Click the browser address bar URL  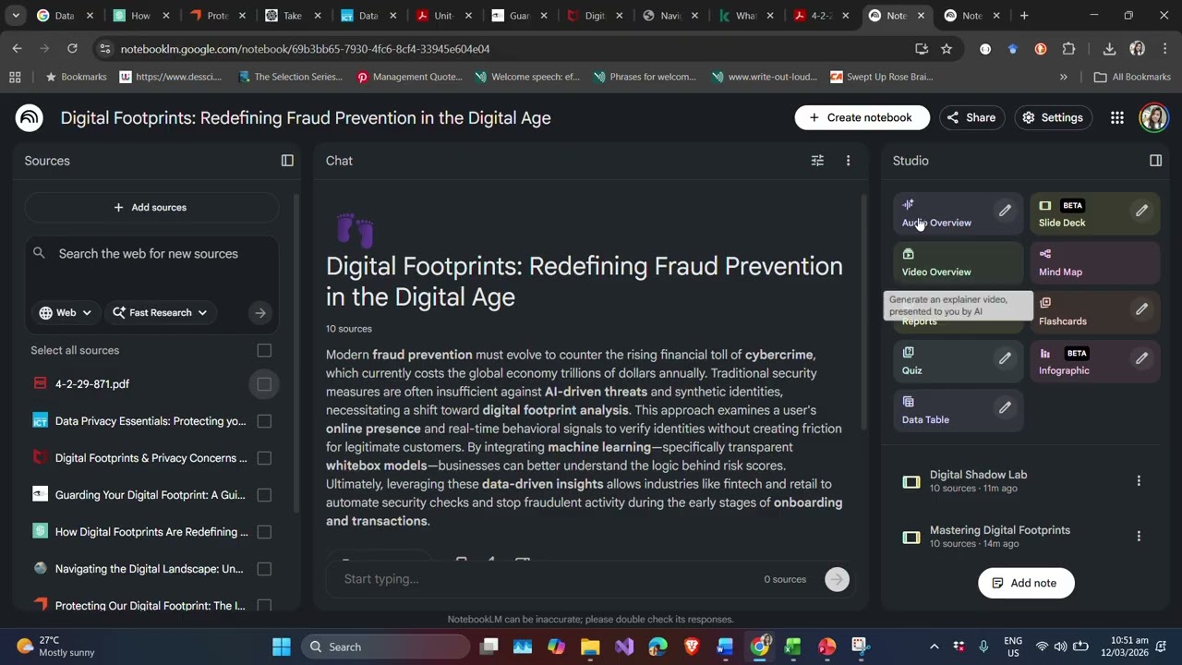305,49
